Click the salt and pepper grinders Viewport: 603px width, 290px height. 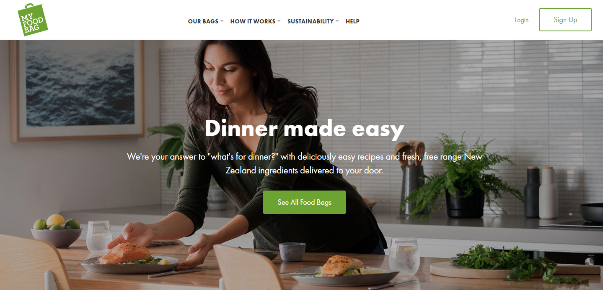(x=541, y=192)
